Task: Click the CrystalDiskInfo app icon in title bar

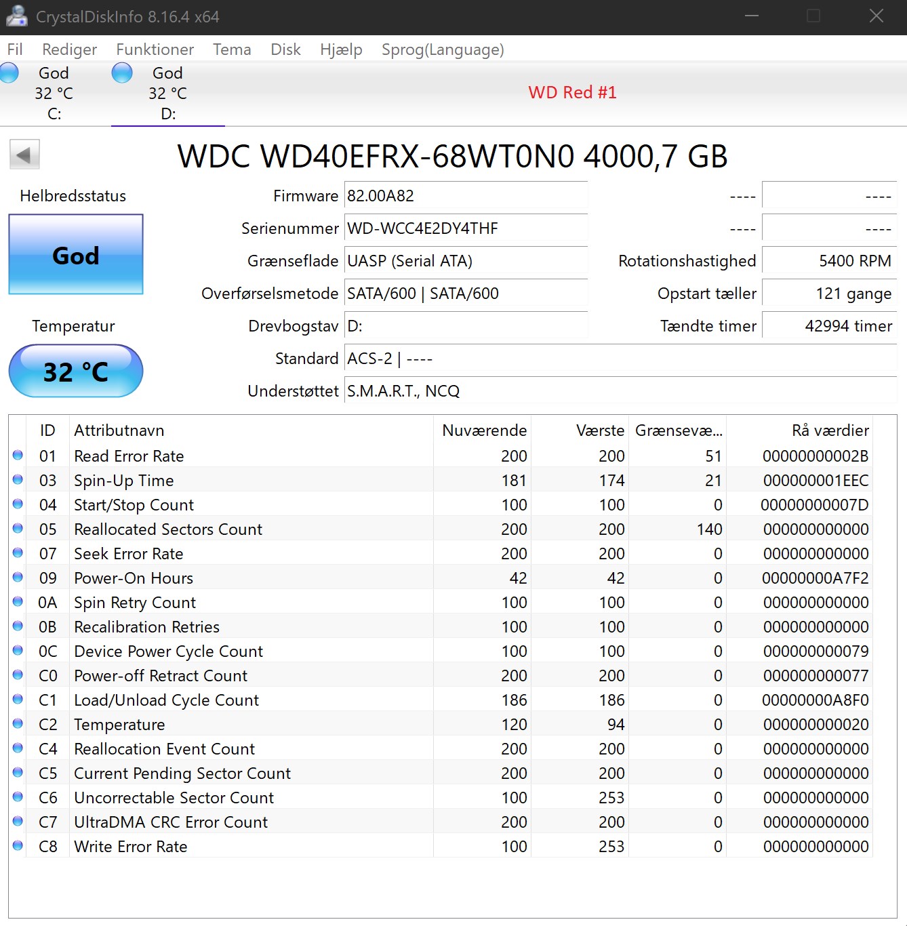Action: click(x=16, y=16)
